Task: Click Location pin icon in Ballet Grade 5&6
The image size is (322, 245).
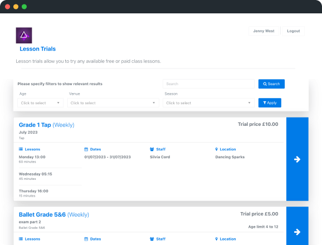Action: click(x=217, y=239)
